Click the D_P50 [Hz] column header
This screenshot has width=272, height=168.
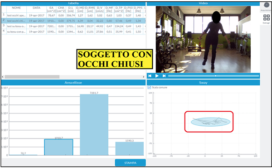click(x=129, y=9)
